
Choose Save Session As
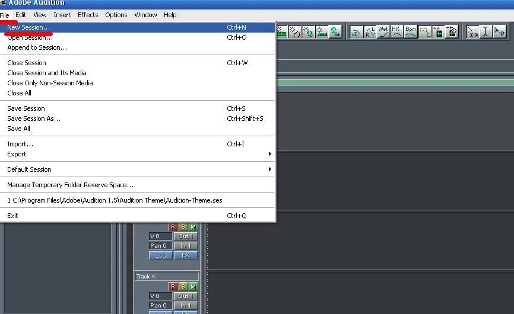point(137,118)
